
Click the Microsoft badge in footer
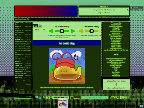click(x=75, y=97)
